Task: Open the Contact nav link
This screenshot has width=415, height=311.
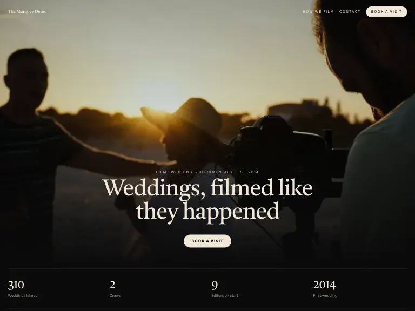Action: coord(350,12)
